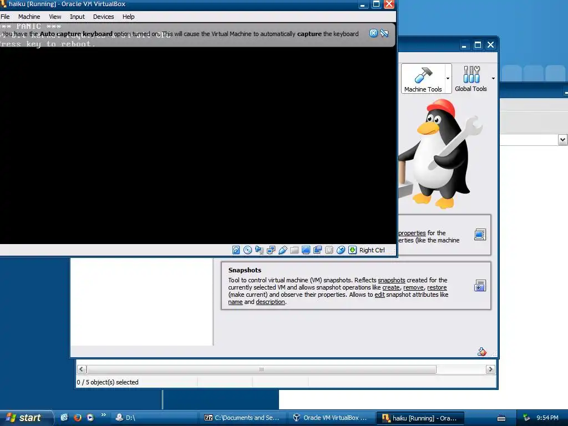Click the Snapshots heading text
568x426 pixels.
245,270
